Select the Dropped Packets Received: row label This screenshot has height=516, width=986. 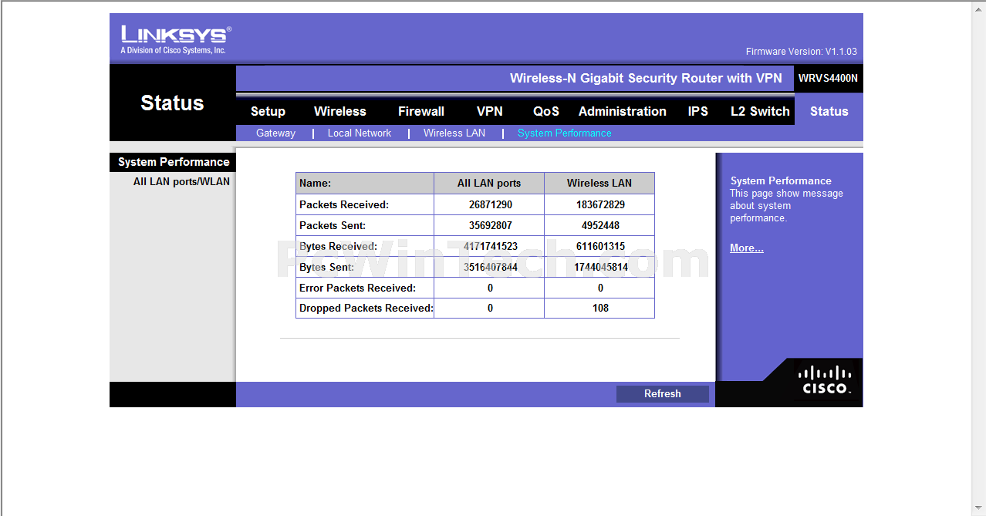point(366,308)
